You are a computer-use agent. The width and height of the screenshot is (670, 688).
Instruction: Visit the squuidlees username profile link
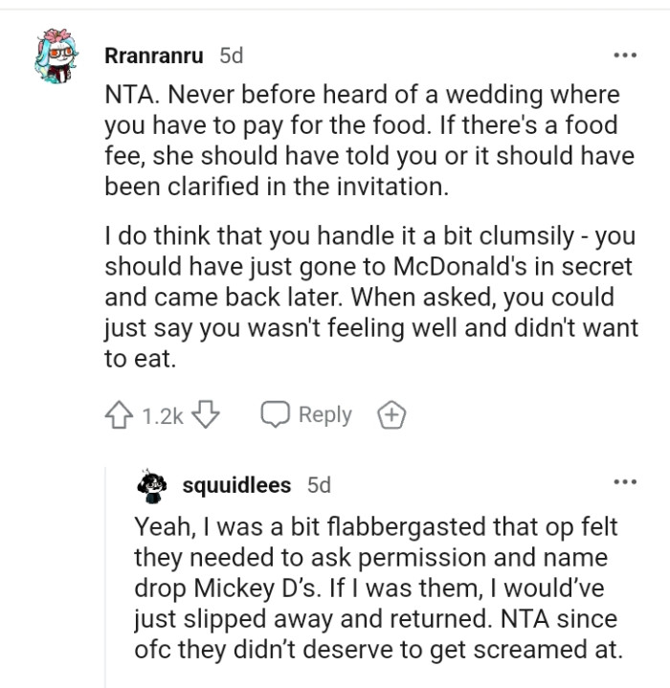(236, 485)
